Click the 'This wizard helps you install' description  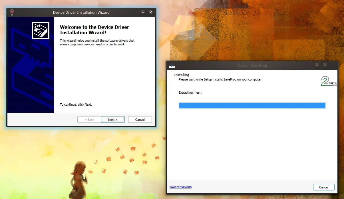coord(97,43)
